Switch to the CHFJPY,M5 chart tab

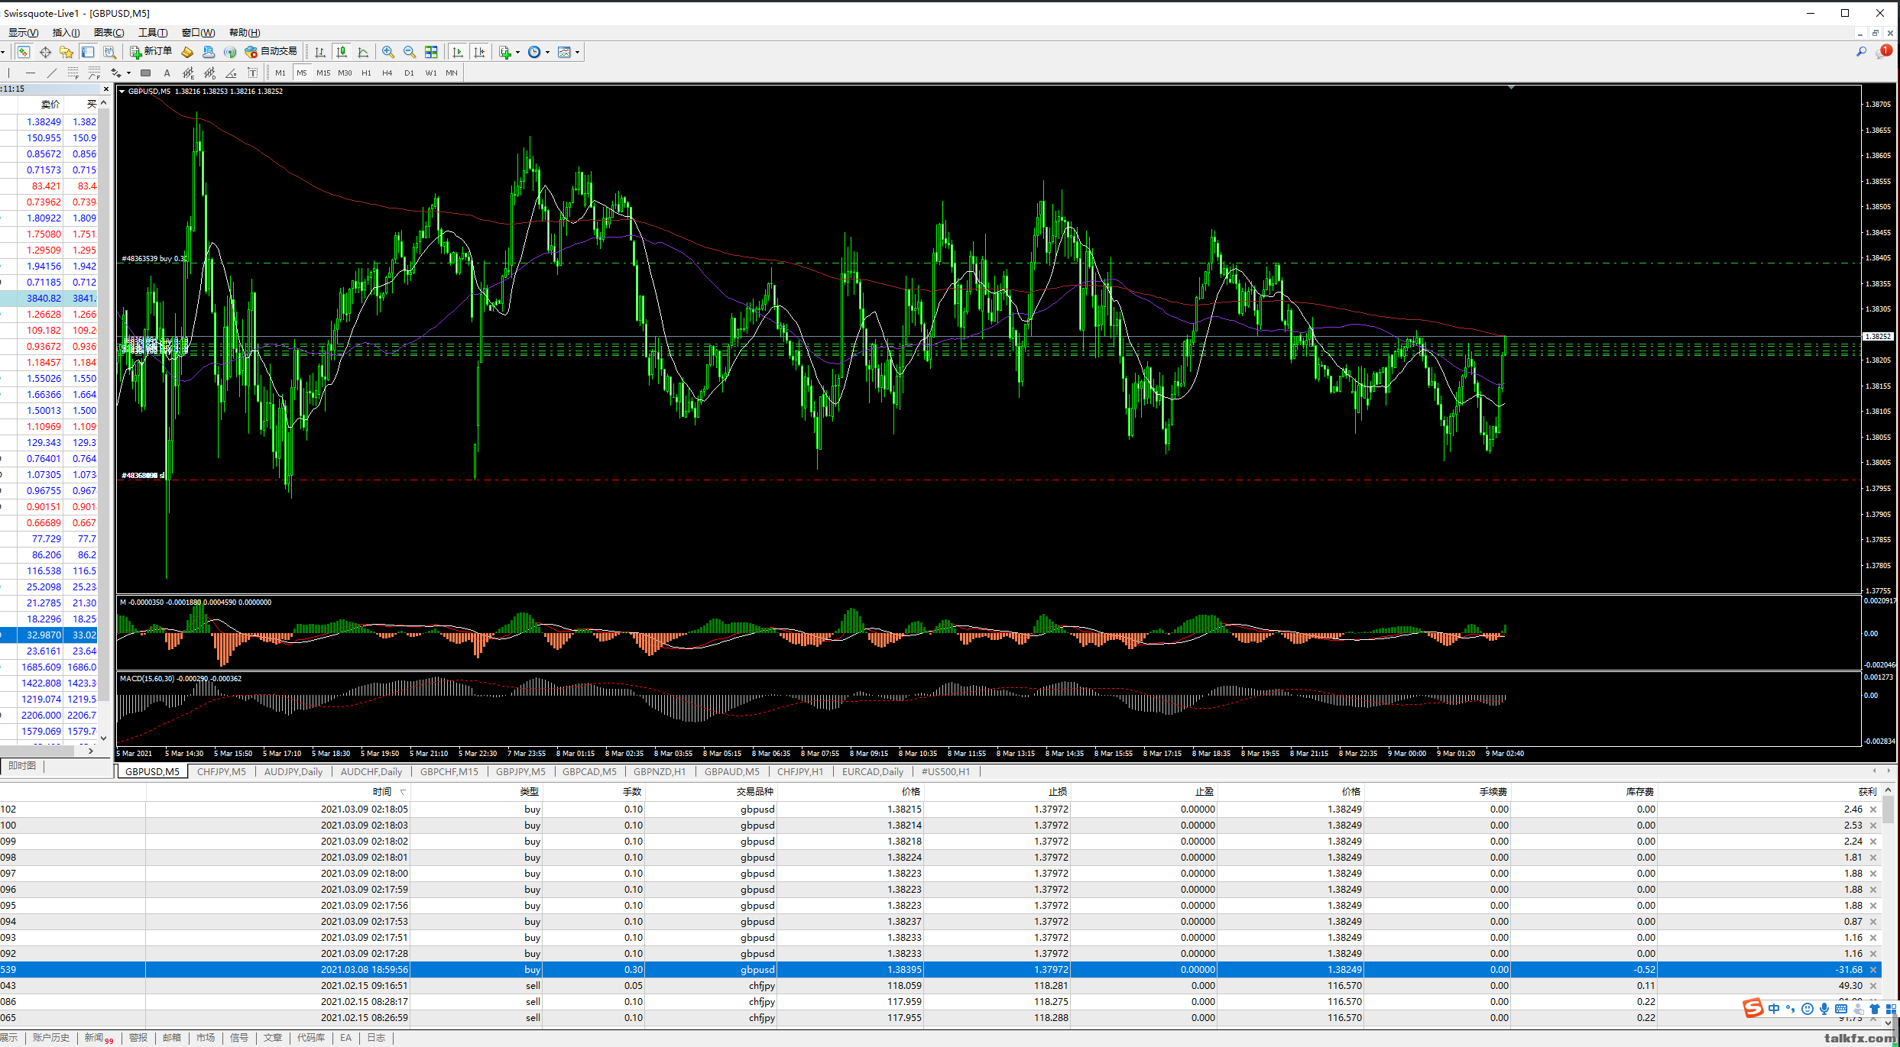[222, 771]
